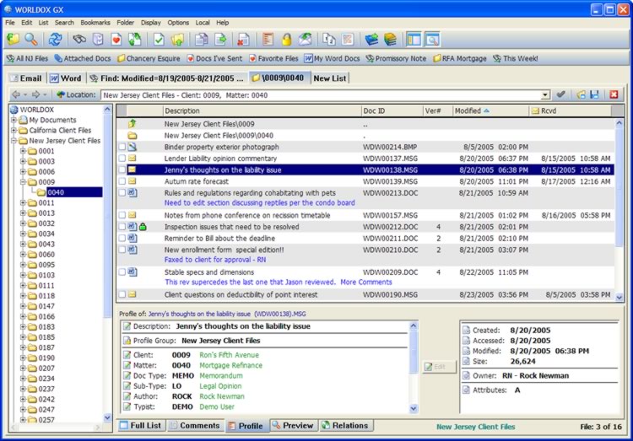Click the padlock icon in the toolbar
This screenshot has width=633, height=441.
coord(287,40)
